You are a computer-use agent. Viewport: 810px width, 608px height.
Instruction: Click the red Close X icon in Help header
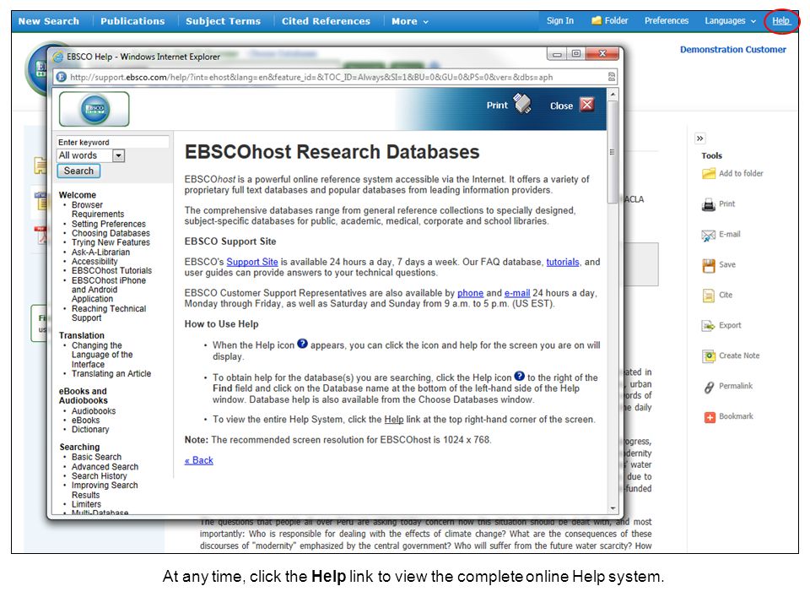(587, 105)
